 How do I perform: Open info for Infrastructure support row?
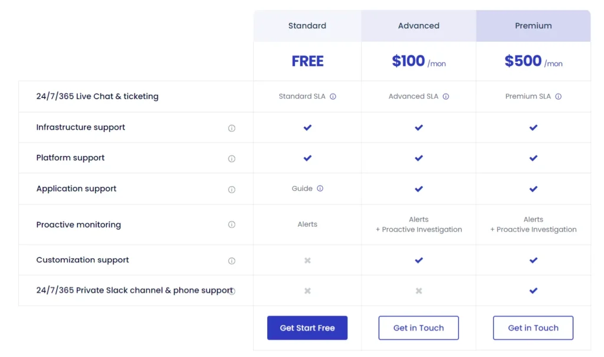pos(232,127)
